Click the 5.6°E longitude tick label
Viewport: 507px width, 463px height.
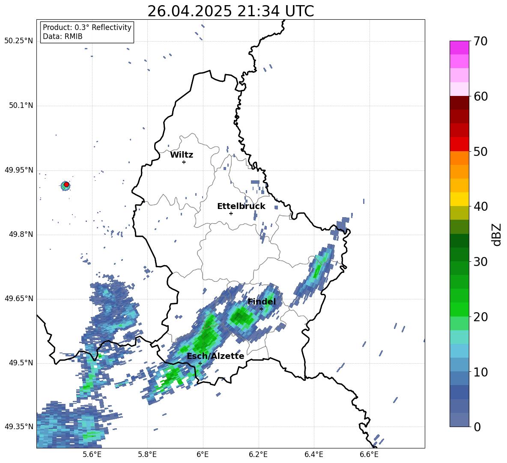92,454
